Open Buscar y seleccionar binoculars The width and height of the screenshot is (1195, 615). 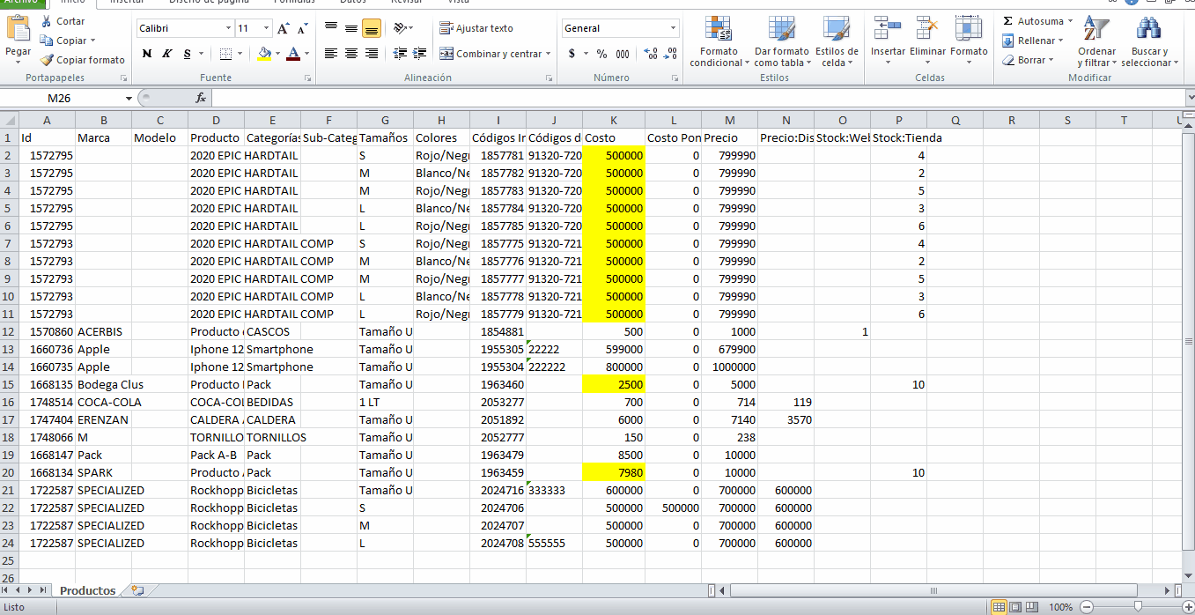[1149, 42]
